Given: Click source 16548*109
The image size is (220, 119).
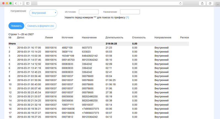Looking at the screenshot, I should pos(68,56).
